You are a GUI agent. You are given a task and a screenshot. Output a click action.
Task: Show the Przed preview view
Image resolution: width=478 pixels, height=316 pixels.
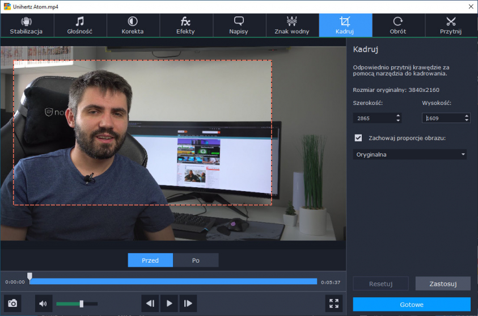(150, 260)
